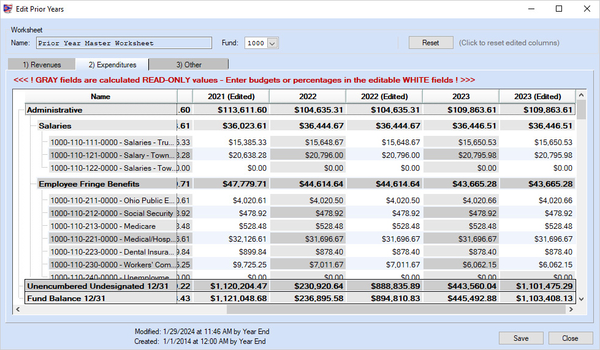Collapse the Salaries group row
Viewport: 600px width, 350px height.
(32, 125)
